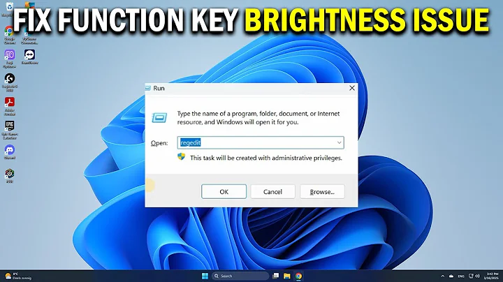Switch to Chrome on the taskbar
This screenshot has width=503, height=282.
tap(299, 276)
